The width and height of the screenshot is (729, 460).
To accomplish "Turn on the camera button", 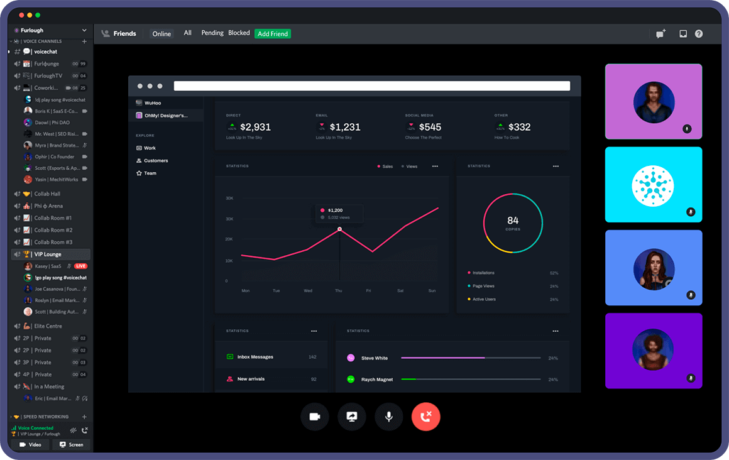I will tap(315, 417).
